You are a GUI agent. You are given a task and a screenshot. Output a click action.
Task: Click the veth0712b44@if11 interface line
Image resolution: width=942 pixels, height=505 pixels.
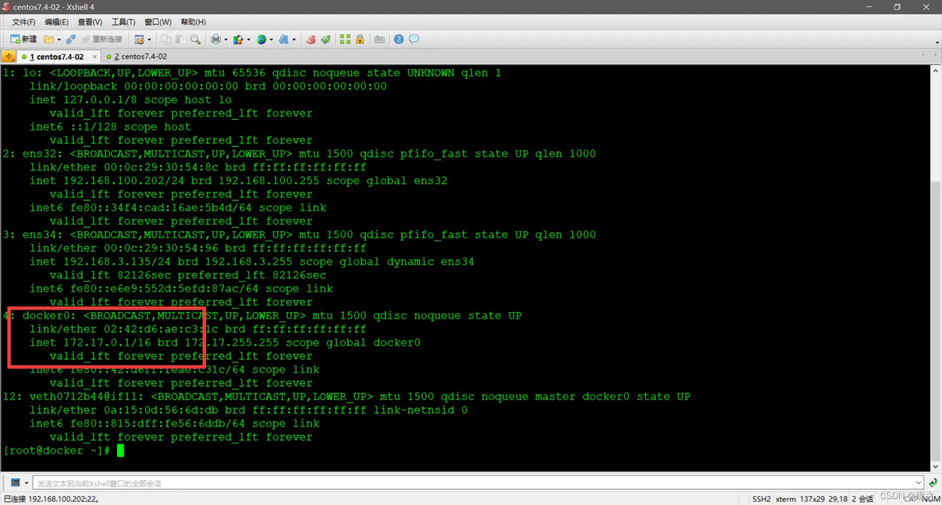(347, 397)
